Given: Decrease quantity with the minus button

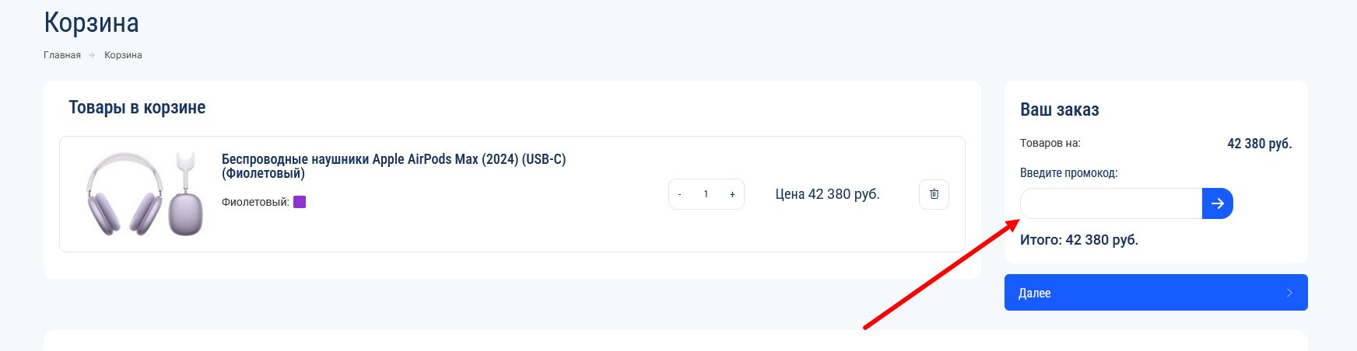Looking at the screenshot, I should (x=680, y=194).
